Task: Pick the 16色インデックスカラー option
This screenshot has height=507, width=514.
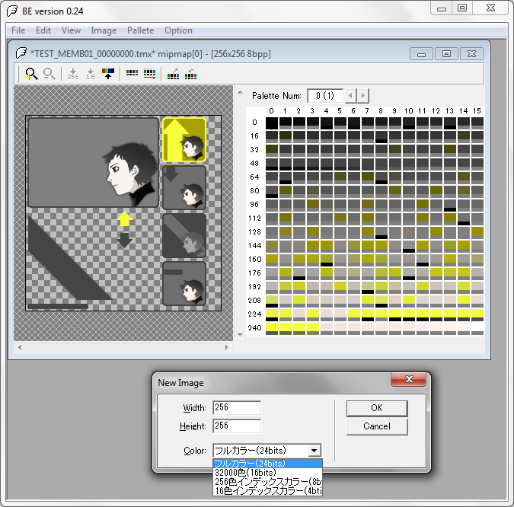Action: (267, 491)
